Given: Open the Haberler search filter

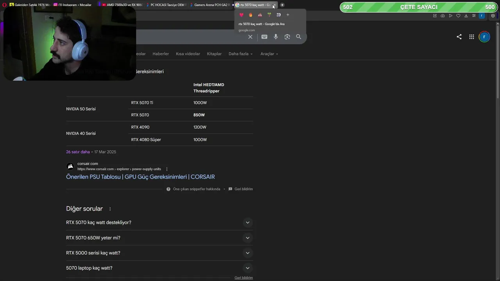Looking at the screenshot, I should [x=161, y=54].
